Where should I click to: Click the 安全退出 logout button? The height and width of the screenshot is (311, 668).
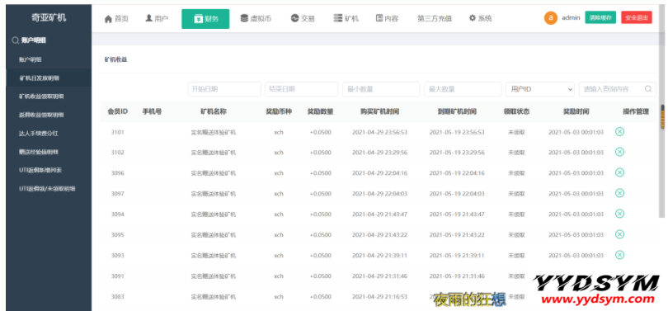637,17
